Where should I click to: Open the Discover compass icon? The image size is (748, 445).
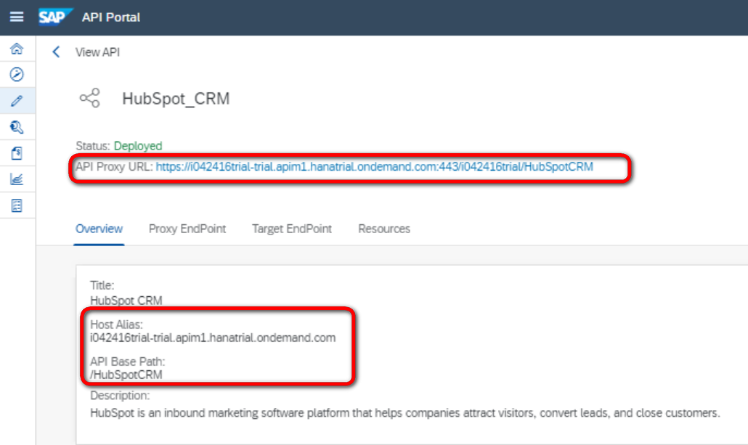point(17,74)
